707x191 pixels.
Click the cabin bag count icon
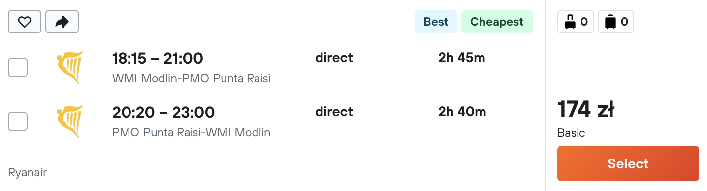pos(576,22)
